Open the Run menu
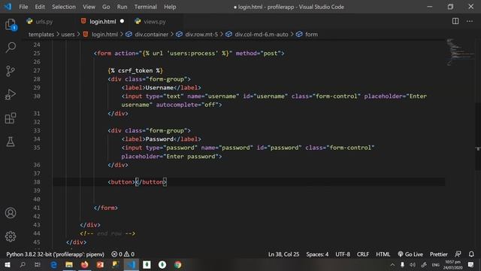The image size is (481, 271). [122, 7]
